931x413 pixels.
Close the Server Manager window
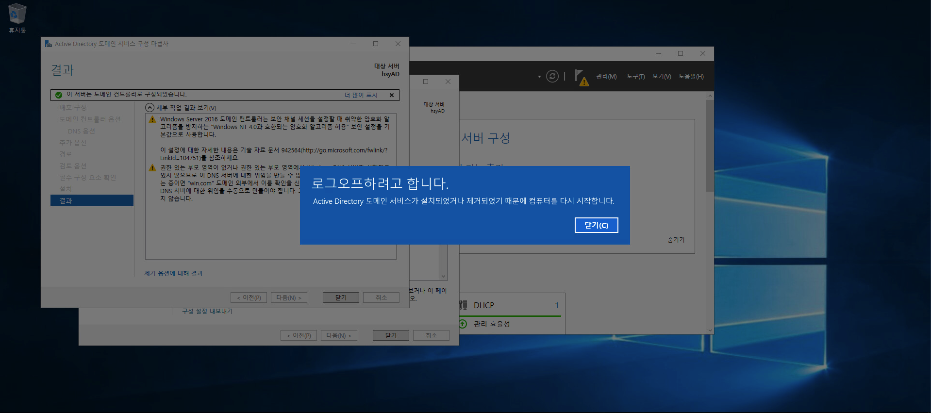pyautogui.click(x=702, y=53)
